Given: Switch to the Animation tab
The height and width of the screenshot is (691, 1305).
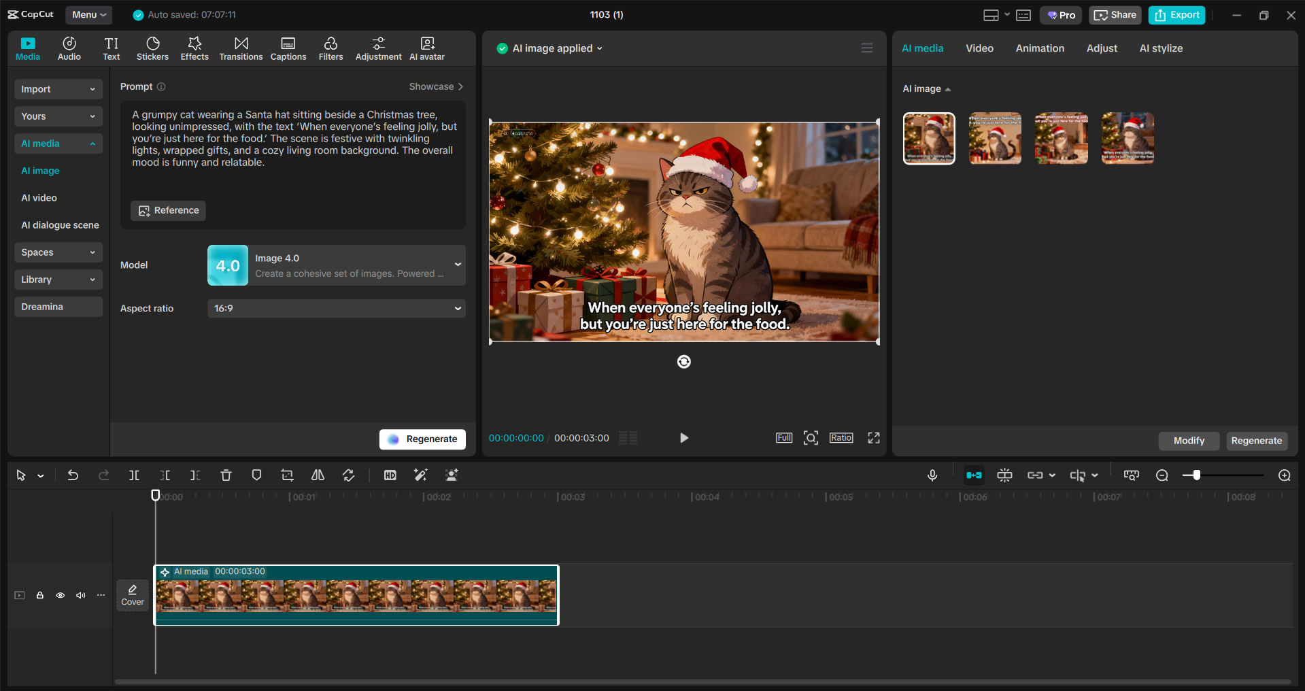Looking at the screenshot, I should pos(1039,48).
